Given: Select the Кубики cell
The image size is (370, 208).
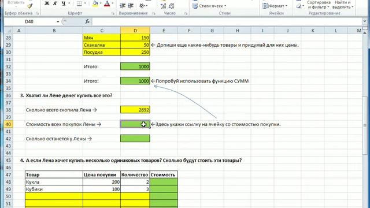Looking at the screenshot, I should click(x=54, y=189).
